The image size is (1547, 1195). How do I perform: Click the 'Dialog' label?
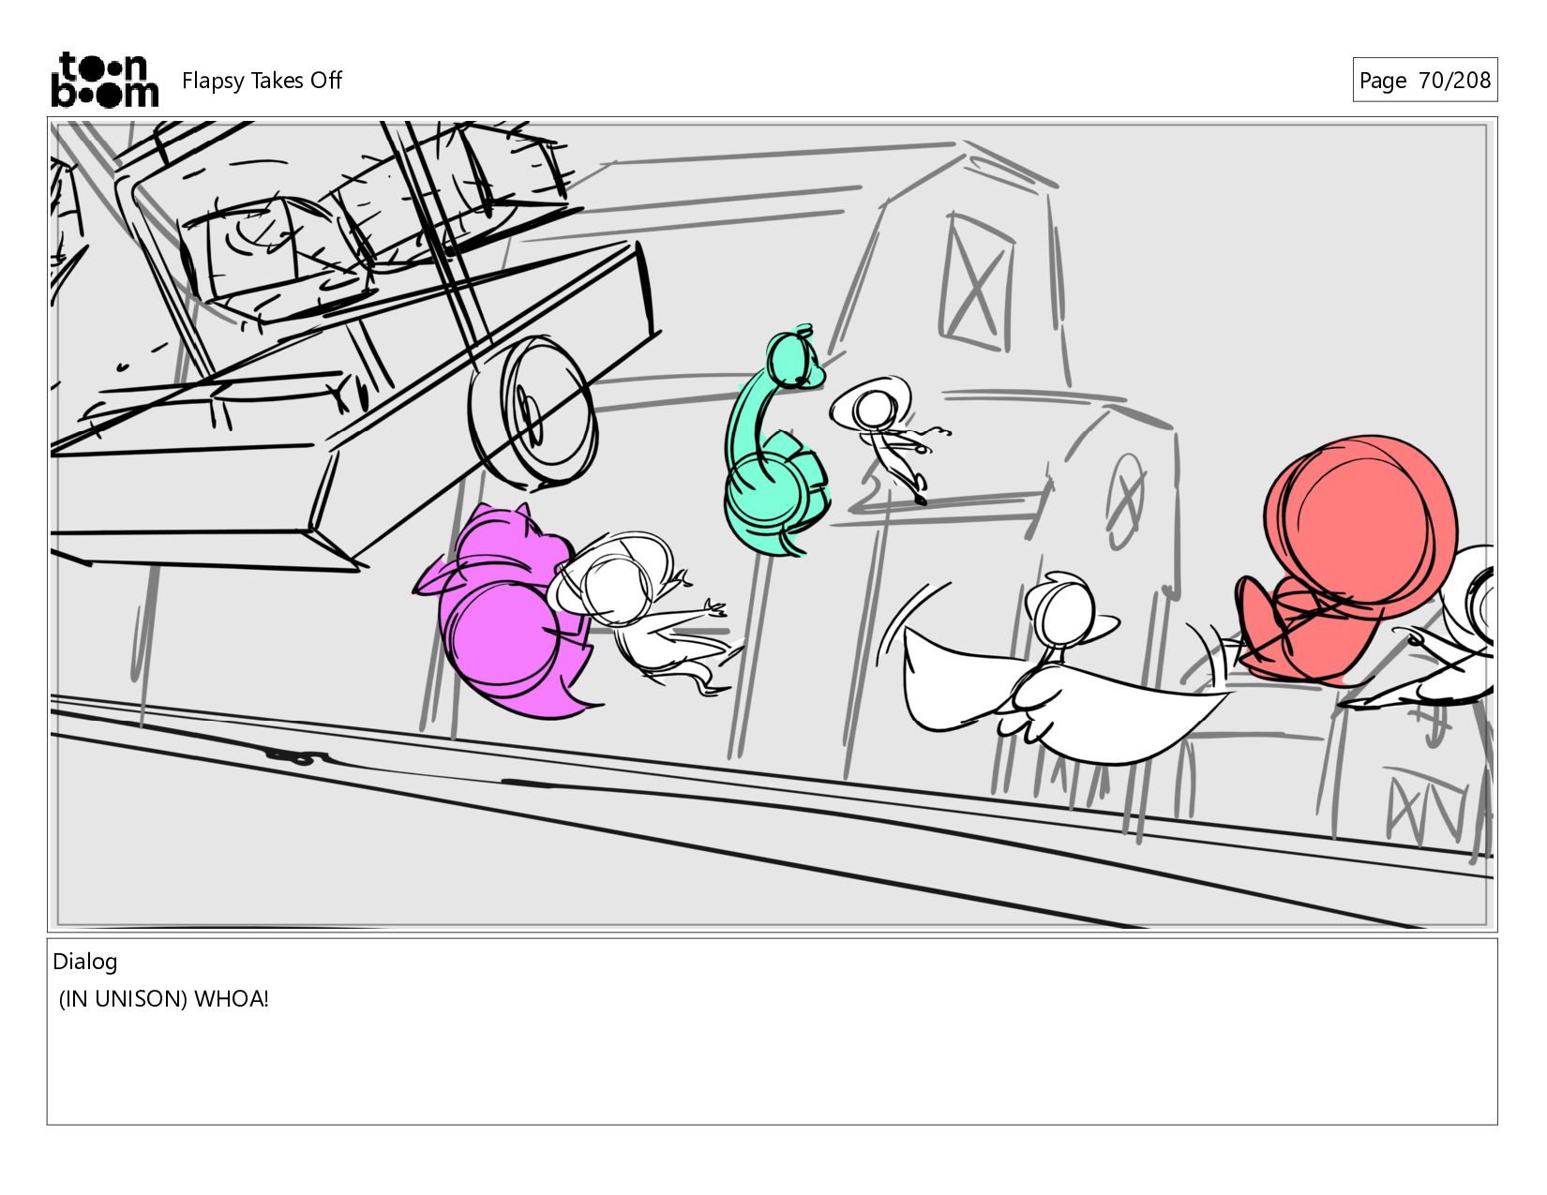point(85,962)
